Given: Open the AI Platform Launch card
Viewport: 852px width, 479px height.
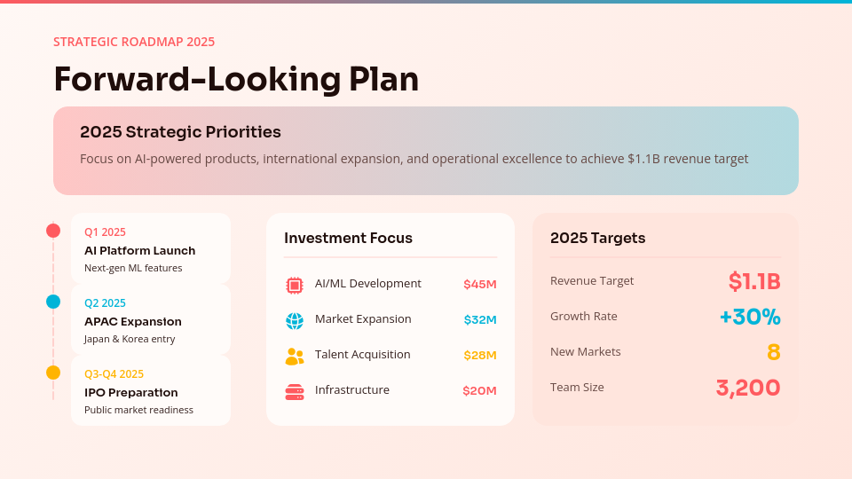Looking at the screenshot, I should point(150,248).
